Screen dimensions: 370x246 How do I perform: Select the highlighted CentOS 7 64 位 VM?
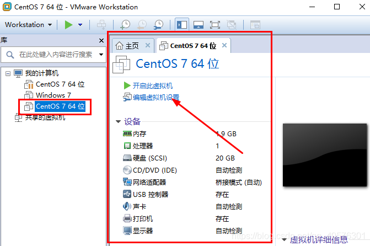[60, 106]
